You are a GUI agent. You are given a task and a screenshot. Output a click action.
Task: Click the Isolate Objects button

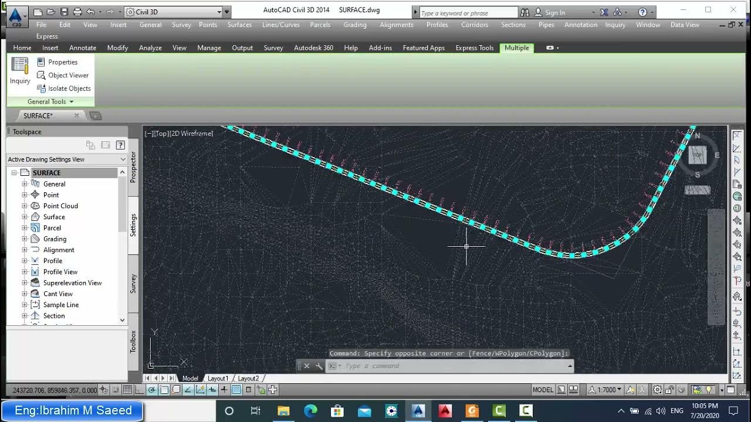pyautogui.click(x=64, y=89)
